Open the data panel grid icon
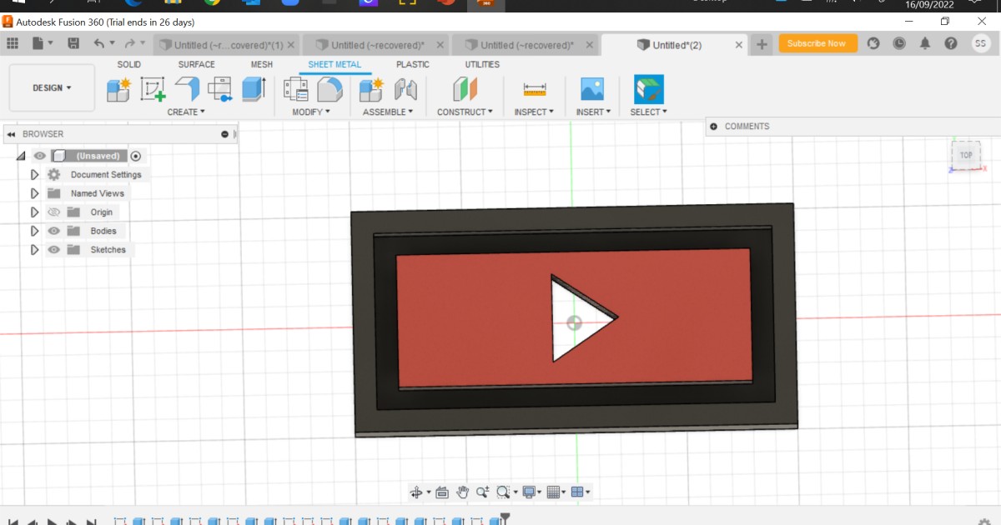This screenshot has width=1001, height=525. pos(13,43)
